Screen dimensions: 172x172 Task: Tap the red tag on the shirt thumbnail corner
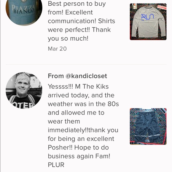click(x=162, y=7)
